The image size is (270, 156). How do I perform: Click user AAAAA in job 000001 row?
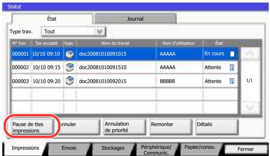coord(167,54)
